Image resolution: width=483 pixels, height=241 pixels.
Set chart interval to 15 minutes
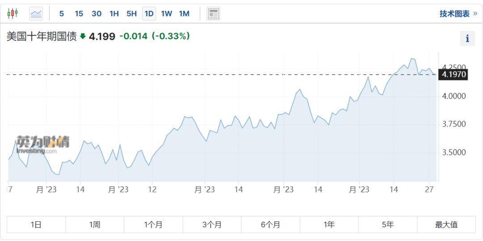pyautogui.click(x=79, y=13)
